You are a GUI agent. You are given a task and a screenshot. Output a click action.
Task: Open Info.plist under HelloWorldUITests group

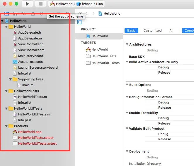[22, 120]
